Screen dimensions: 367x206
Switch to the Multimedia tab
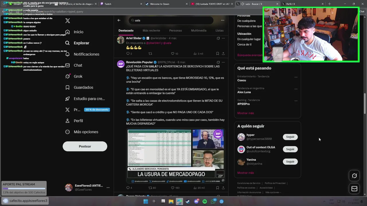click(x=199, y=31)
